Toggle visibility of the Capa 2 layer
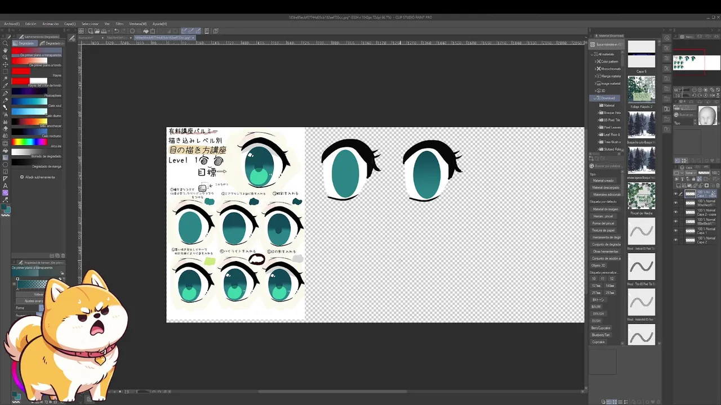The image size is (721, 405). [676, 240]
